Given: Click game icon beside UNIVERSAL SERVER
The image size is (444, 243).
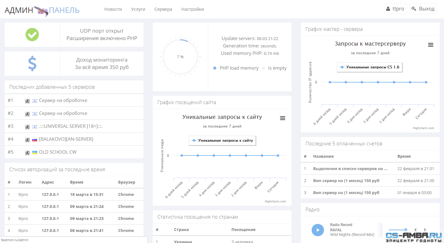Looking at the screenshot, I should click(27, 126).
